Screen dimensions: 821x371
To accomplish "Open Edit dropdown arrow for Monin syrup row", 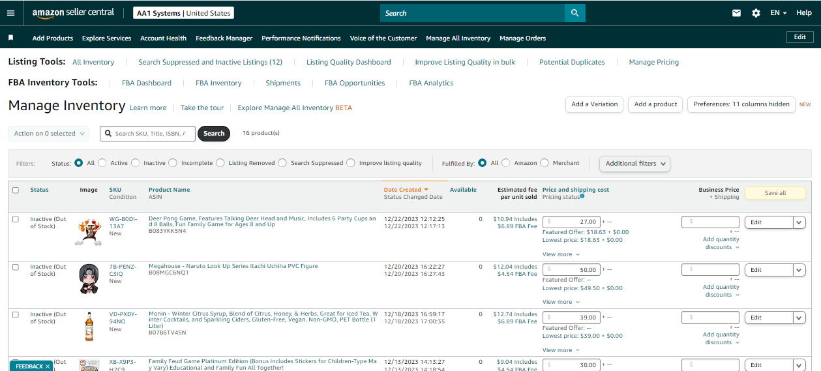I will tap(799, 318).
